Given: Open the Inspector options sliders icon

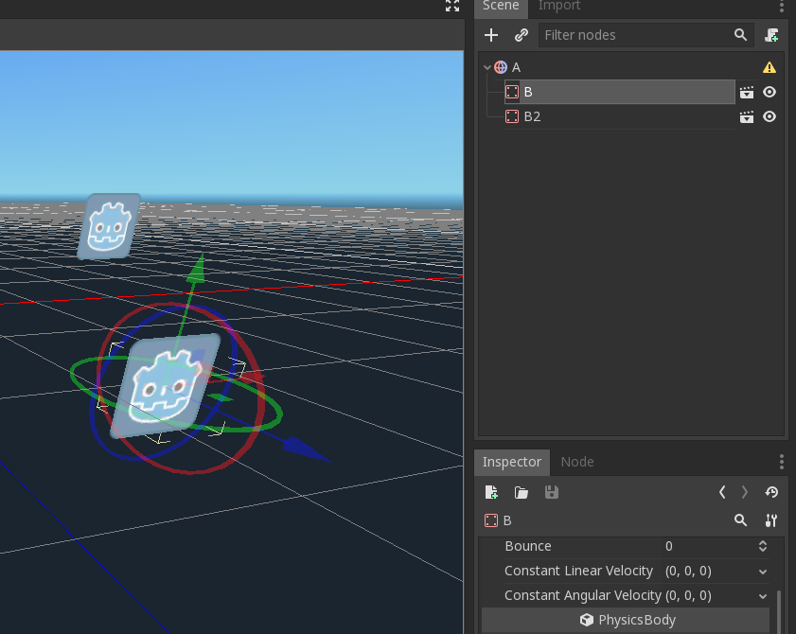Looking at the screenshot, I should coord(771,520).
